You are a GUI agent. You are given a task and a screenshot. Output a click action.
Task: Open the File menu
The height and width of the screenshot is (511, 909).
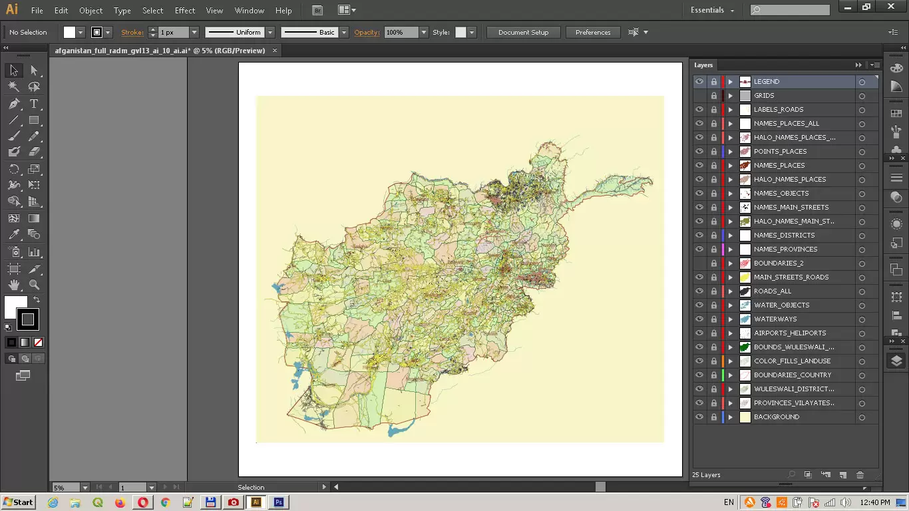(x=37, y=11)
